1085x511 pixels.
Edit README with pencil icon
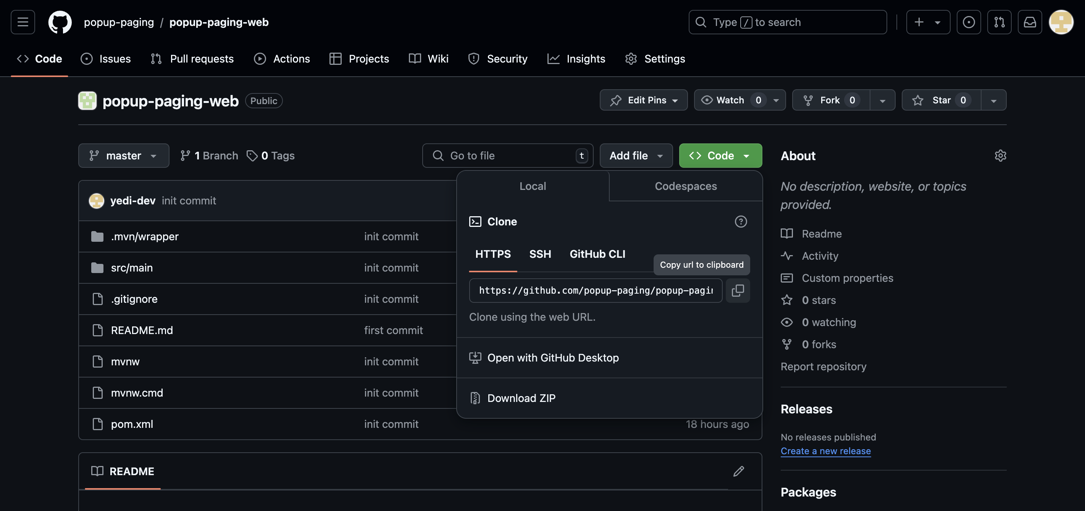(738, 471)
